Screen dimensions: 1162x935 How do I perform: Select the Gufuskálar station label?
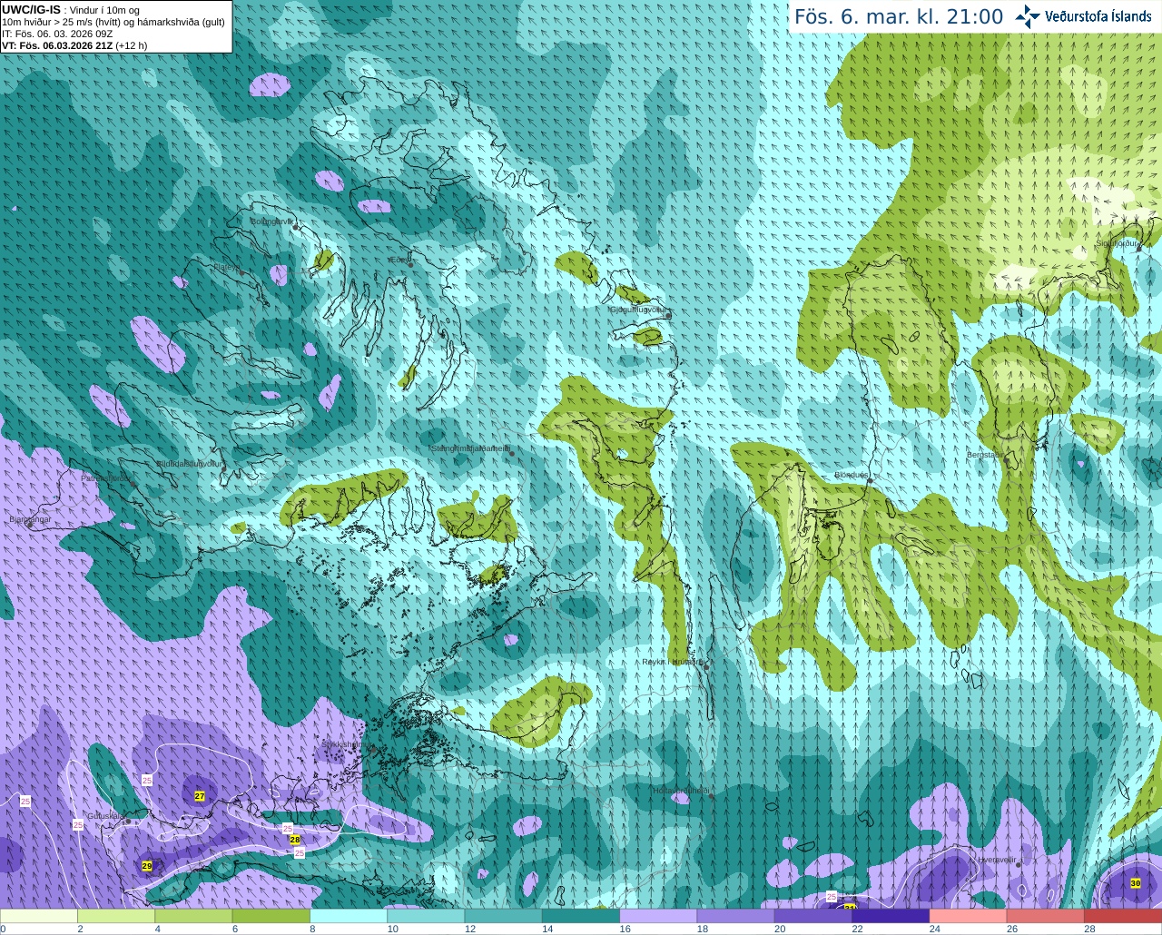[x=105, y=816]
